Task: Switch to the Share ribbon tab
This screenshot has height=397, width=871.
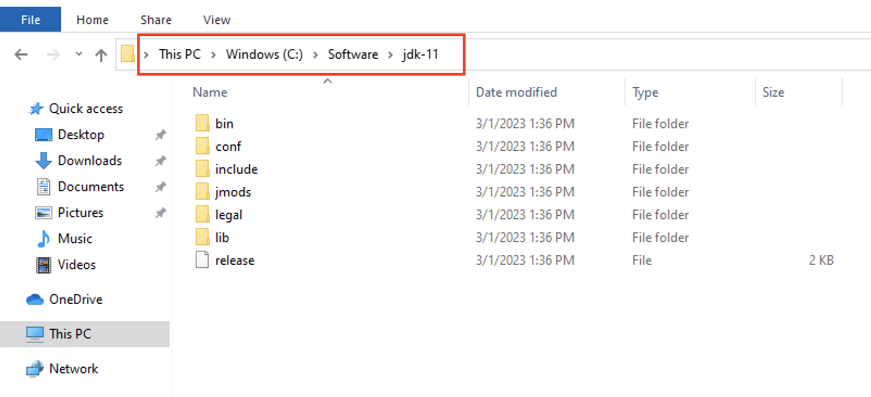Action: (x=156, y=20)
